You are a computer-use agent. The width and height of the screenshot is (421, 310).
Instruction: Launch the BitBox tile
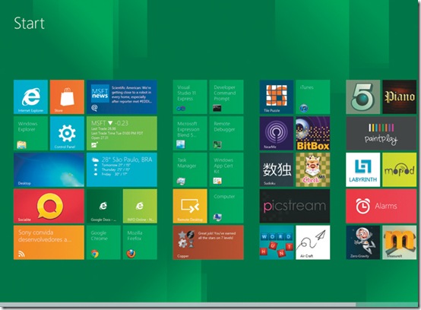[x=313, y=134]
